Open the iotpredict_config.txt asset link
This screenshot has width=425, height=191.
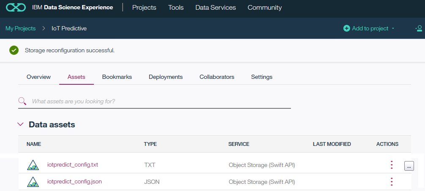[x=73, y=164]
